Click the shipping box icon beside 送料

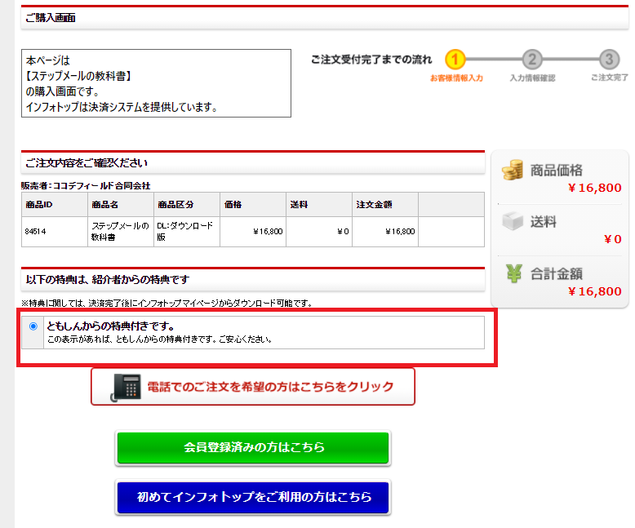tap(512, 222)
